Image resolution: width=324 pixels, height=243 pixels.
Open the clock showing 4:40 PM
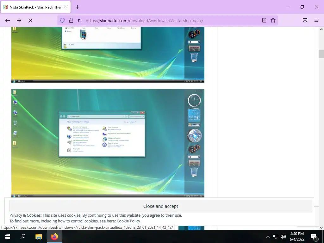(x=297, y=237)
